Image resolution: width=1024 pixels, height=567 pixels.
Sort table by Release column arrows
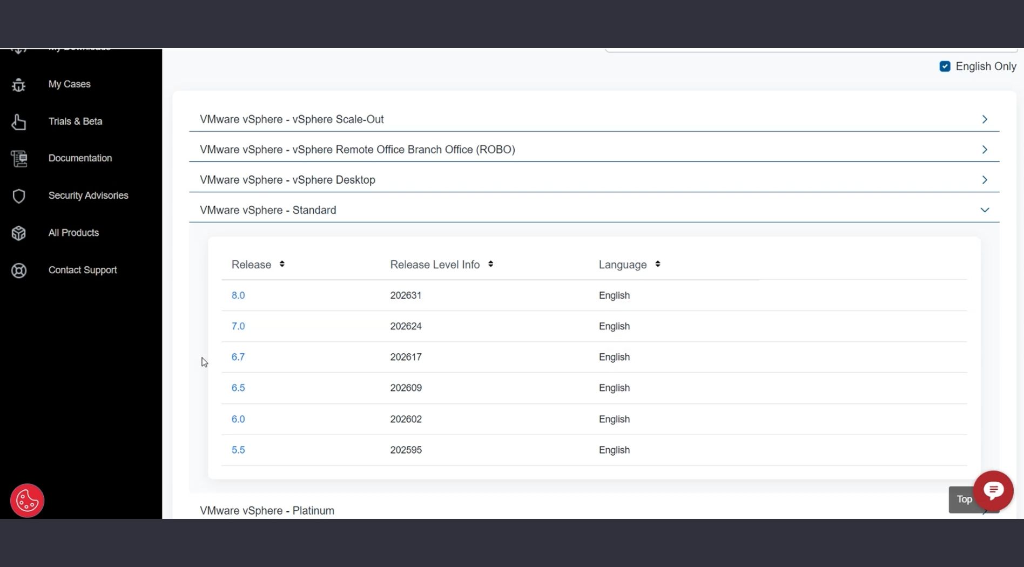pyautogui.click(x=282, y=264)
